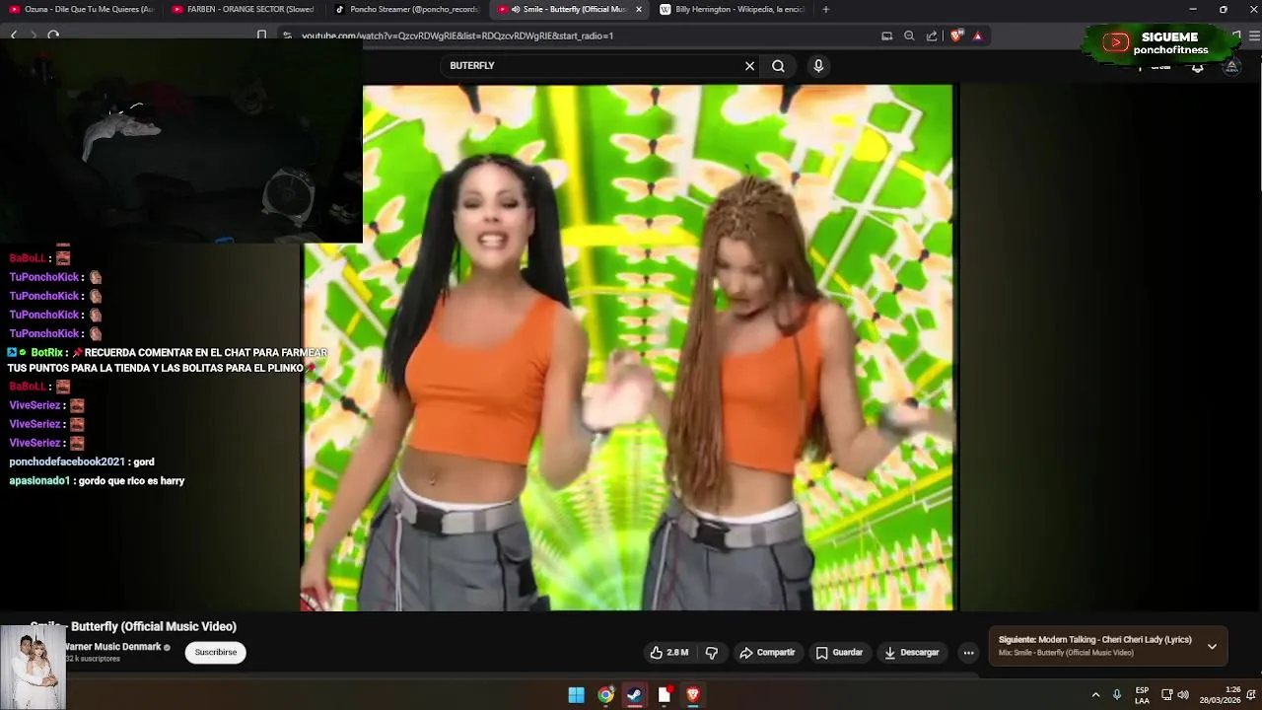Switch to the Billy Herrington Wikipedia tab
The height and width of the screenshot is (710, 1262).
(x=731, y=9)
